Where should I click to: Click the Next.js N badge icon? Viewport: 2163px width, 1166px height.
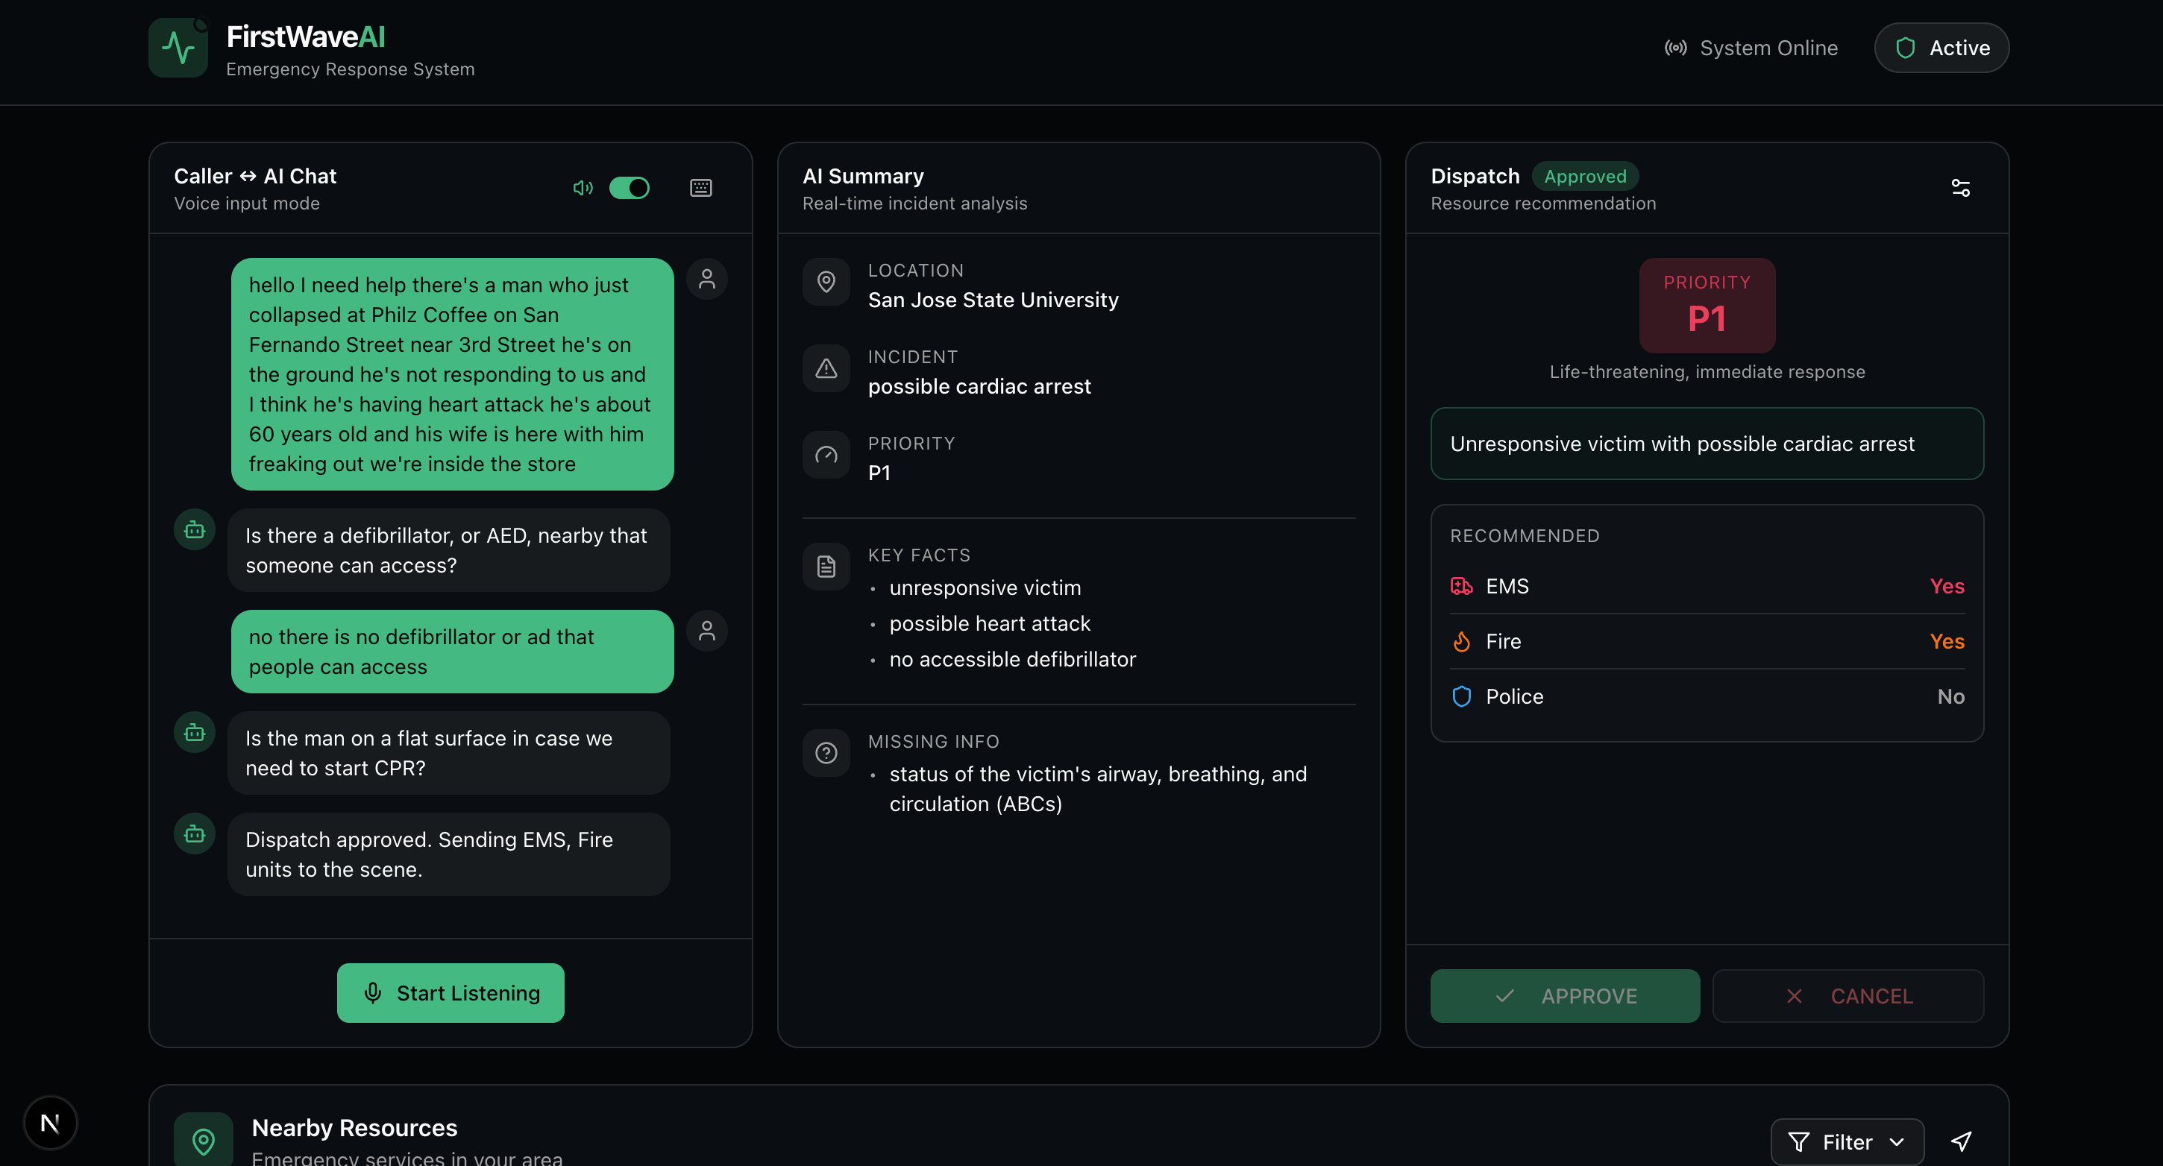point(51,1122)
